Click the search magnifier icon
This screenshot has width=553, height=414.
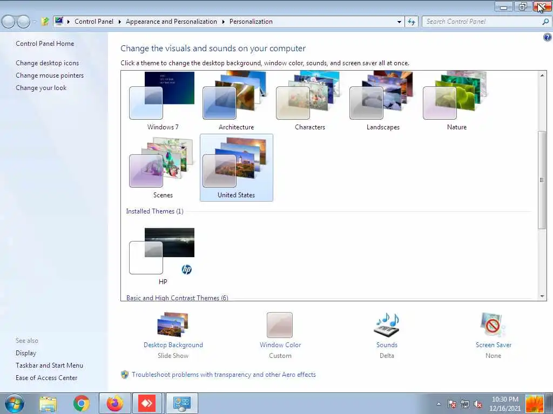[545, 22]
